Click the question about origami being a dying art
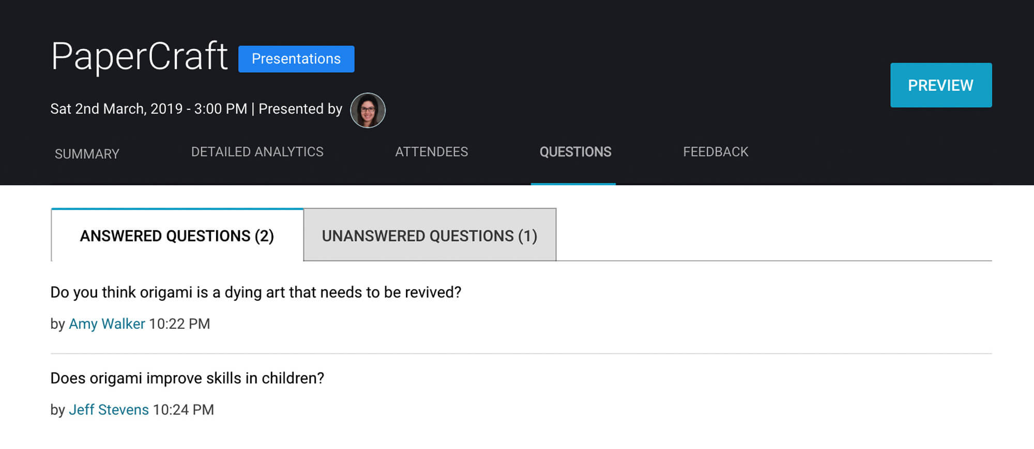 coord(255,293)
